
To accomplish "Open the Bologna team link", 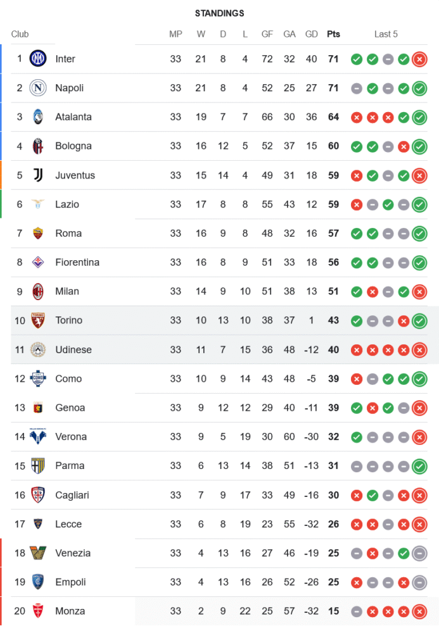I will click(73, 146).
